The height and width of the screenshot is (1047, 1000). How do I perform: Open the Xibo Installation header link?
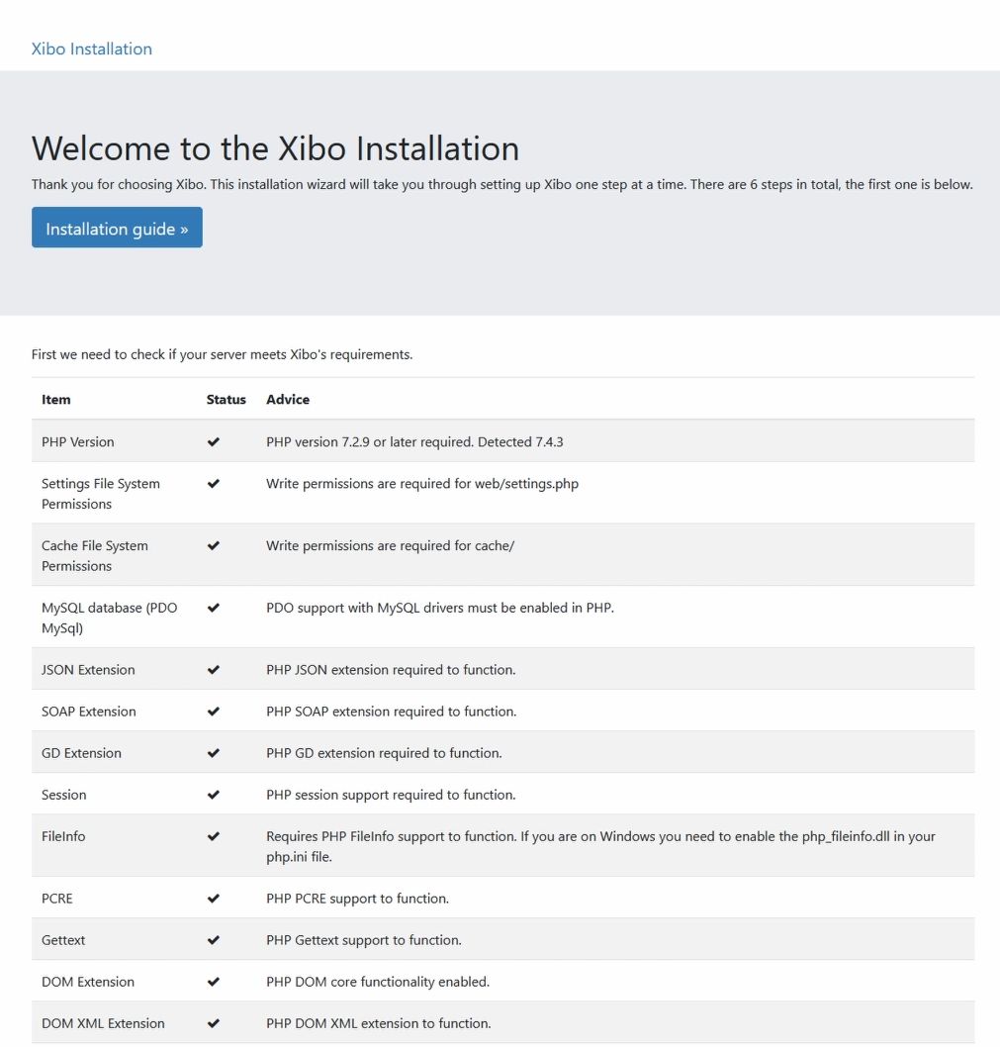[91, 48]
